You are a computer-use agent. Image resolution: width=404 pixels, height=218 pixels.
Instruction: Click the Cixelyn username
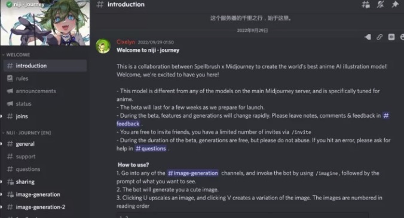click(x=126, y=42)
